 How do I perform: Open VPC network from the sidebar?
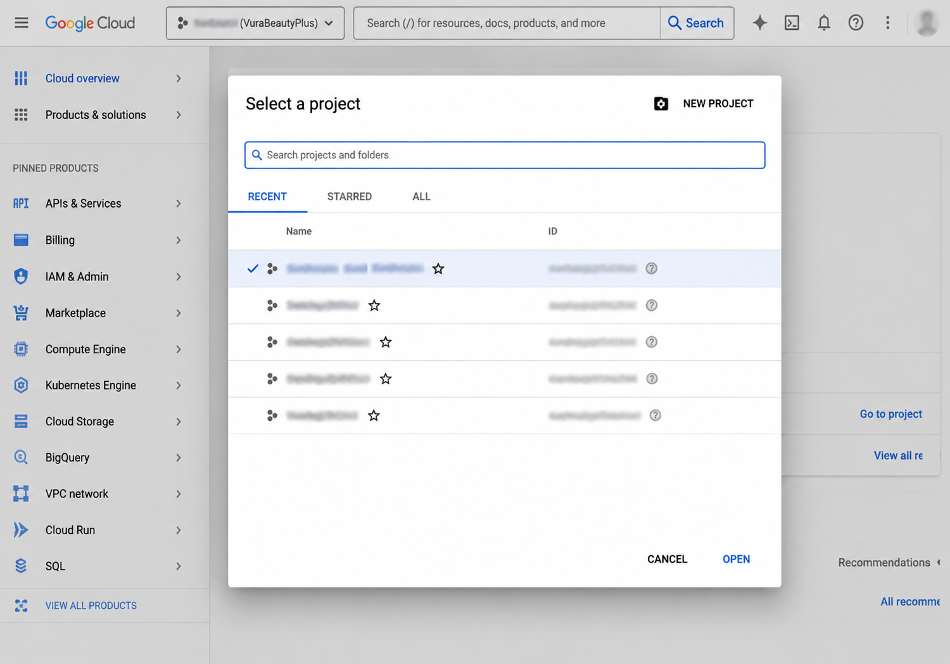point(77,494)
